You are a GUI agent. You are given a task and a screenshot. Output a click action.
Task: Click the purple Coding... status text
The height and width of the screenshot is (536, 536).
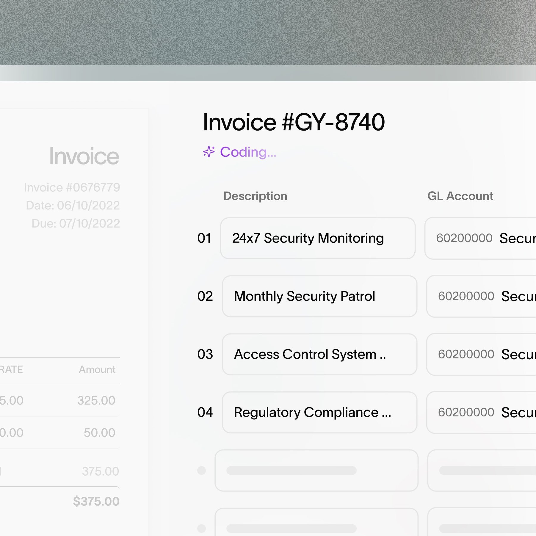pos(248,152)
